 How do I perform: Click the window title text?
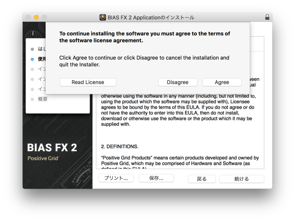(151, 18)
